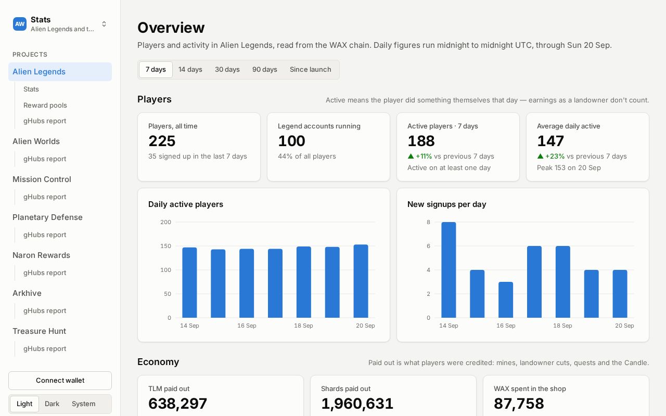Switch to the 90 days range
This screenshot has width=666, height=416.
pos(265,70)
